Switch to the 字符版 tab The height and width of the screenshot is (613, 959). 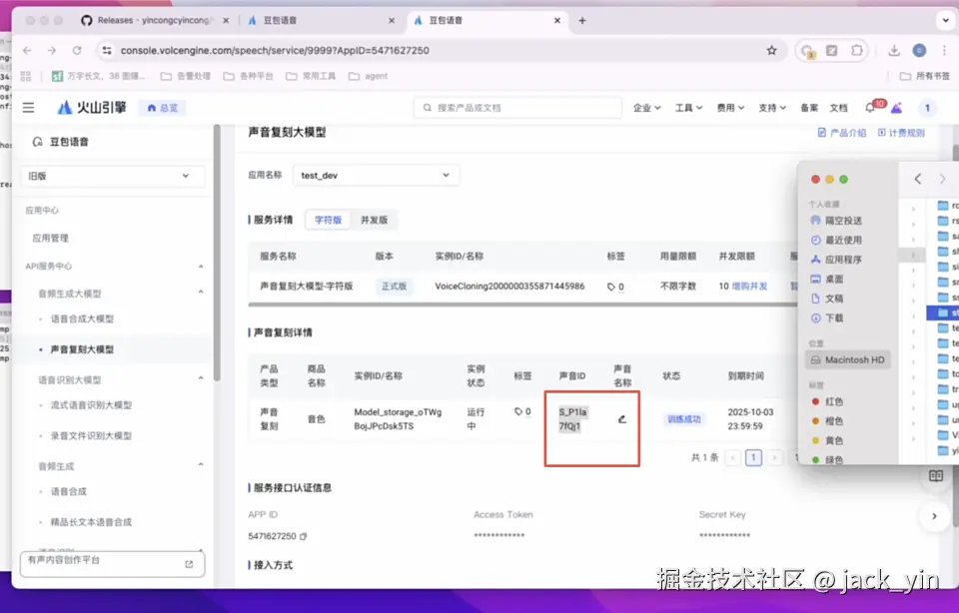click(328, 220)
